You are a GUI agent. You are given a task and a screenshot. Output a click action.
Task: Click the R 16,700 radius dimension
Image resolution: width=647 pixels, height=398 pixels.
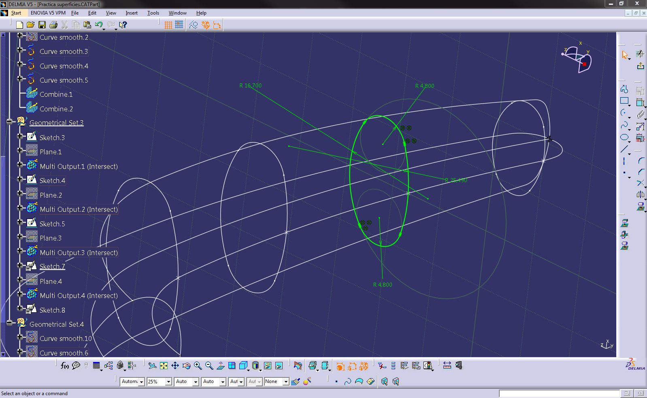point(250,85)
